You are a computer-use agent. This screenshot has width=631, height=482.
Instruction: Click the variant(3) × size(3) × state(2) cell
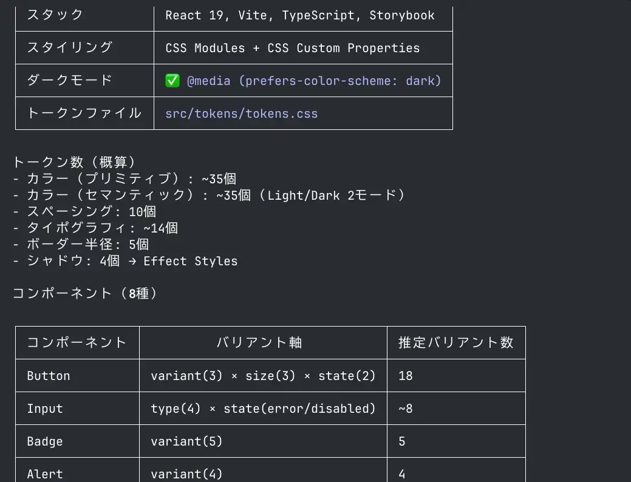[x=263, y=375]
